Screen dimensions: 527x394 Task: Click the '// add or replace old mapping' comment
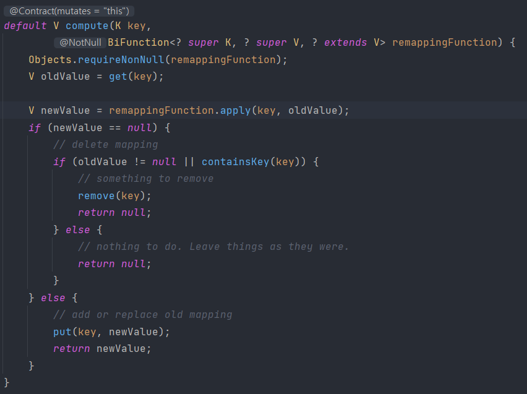[x=143, y=315]
